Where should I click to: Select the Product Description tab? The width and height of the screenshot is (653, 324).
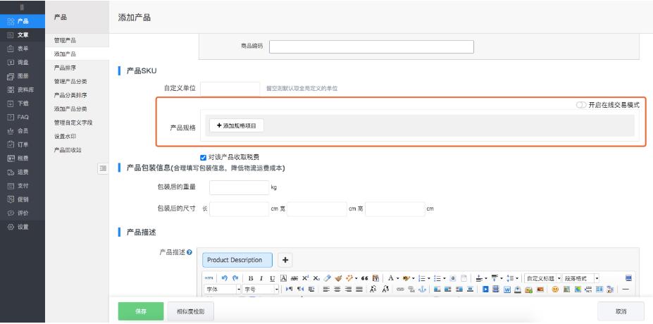coord(235,260)
